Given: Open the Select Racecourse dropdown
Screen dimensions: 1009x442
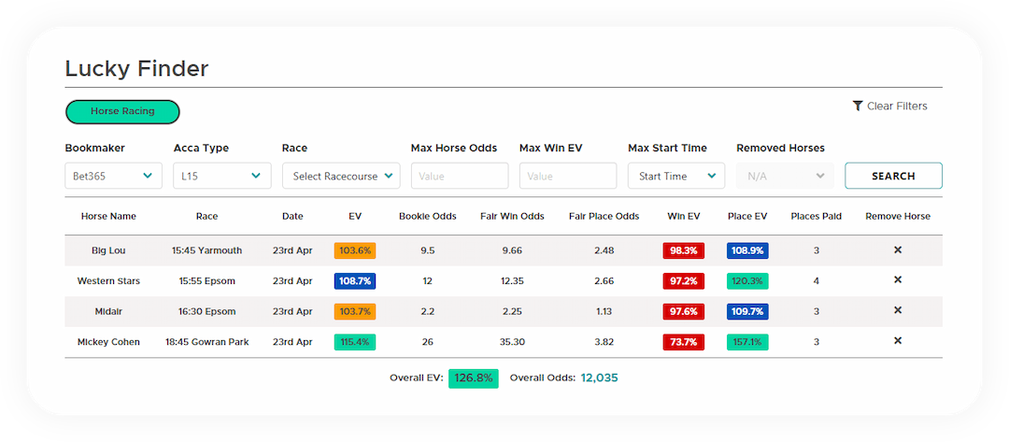Looking at the screenshot, I should [341, 176].
